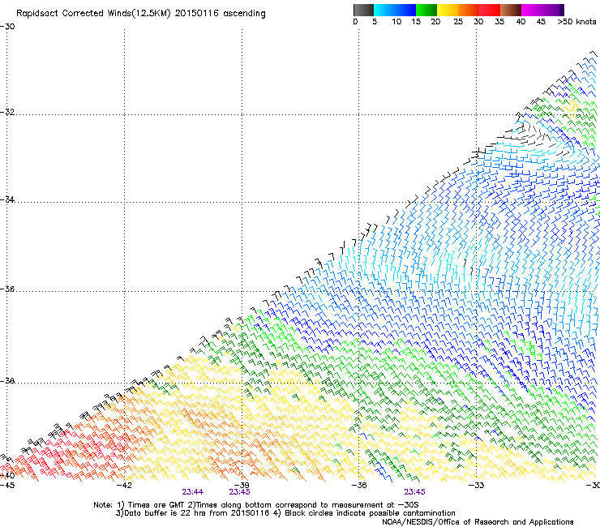
Task: Click the brown 35-40 knots legend swatch
Action: [x=511, y=10]
